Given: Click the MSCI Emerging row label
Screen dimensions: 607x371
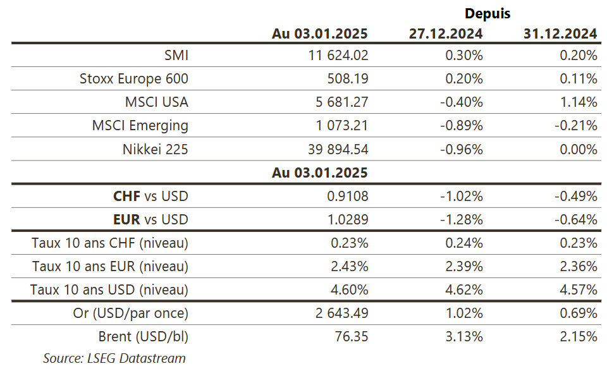Looking at the screenshot, I should (140, 126).
